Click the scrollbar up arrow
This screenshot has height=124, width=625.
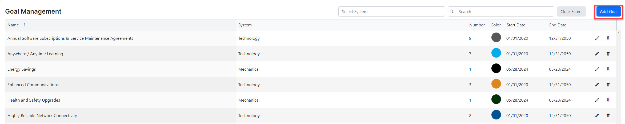618,33
